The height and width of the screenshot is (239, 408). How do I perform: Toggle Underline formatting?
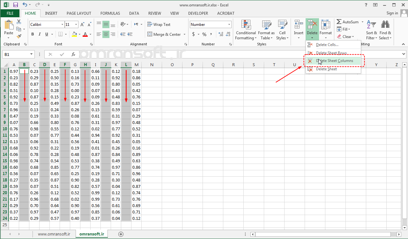click(47, 34)
